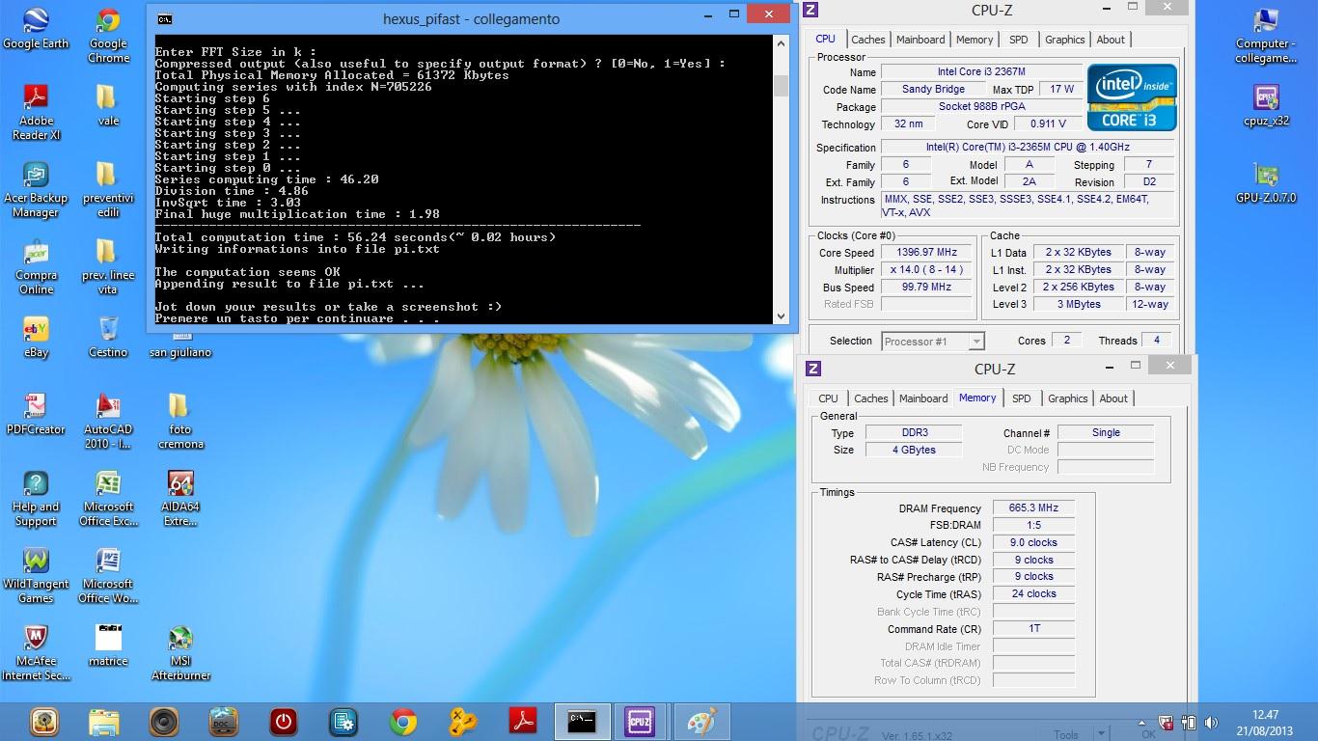Click the 'Socket 988B rPGA' package value
The image size is (1318, 741).
tap(980, 107)
